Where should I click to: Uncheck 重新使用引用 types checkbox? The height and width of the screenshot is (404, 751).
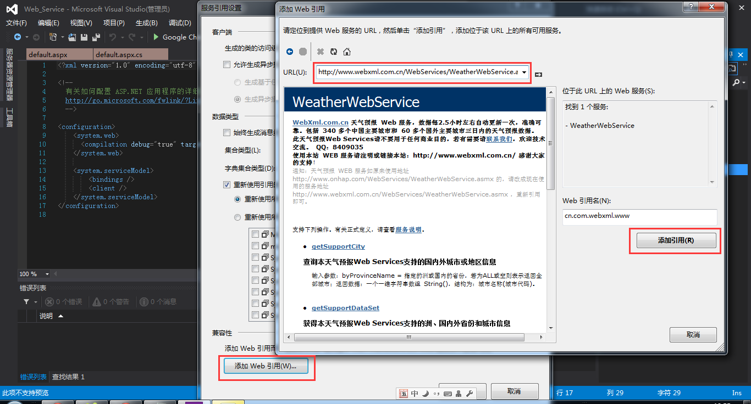[227, 185]
